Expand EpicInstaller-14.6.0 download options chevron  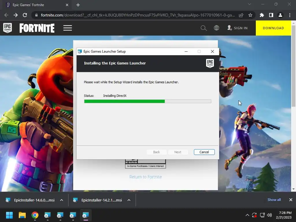tap(62, 200)
